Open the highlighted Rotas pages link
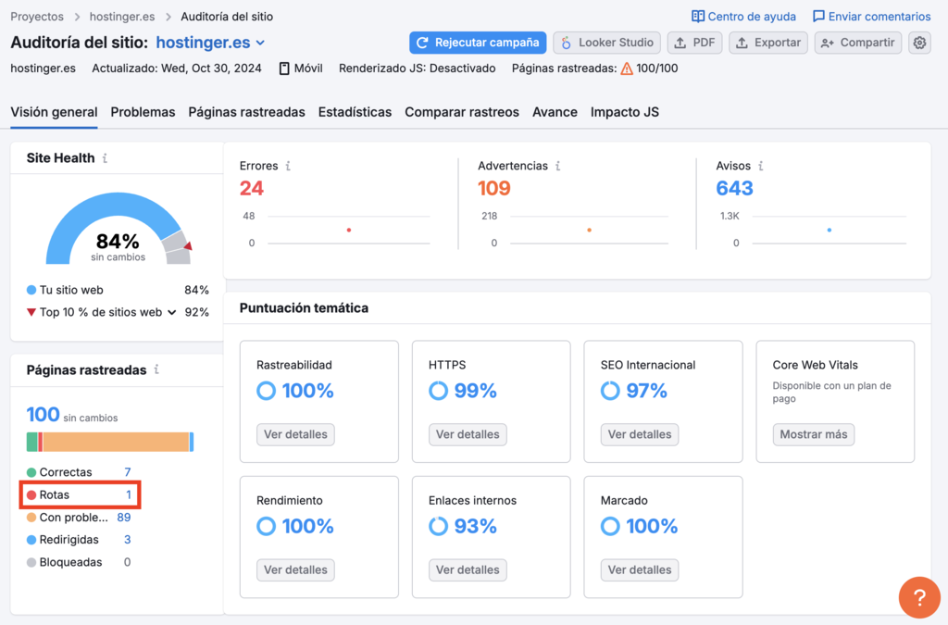The image size is (948, 625). pyautogui.click(x=56, y=494)
